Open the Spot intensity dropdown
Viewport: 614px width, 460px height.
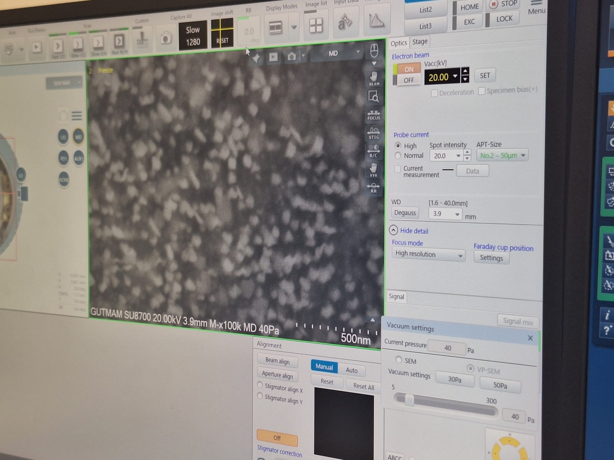coord(458,156)
